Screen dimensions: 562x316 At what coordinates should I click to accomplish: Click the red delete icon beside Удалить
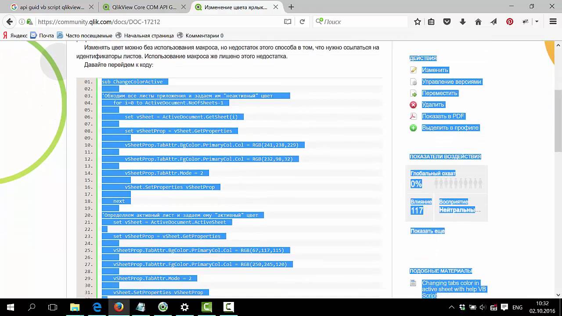coord(413,104)
